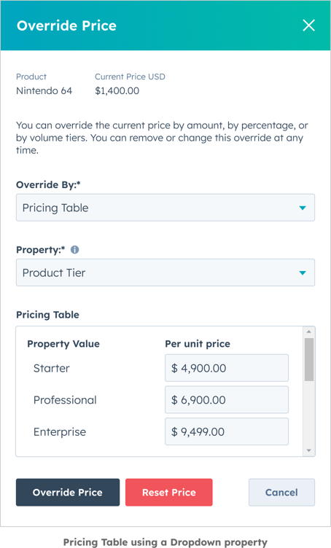Select the Pricing Table dropdown field
This screenshot has height=548, width=331.
pos(165,208)
